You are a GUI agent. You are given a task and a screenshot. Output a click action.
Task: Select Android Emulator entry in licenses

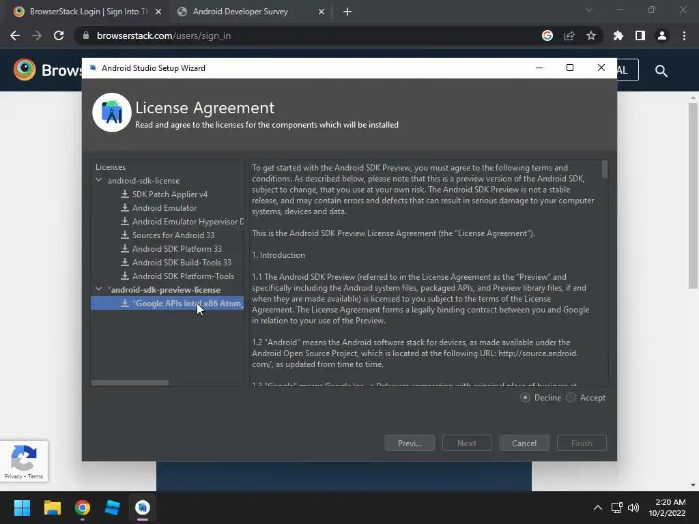click(x=165, y=207)
